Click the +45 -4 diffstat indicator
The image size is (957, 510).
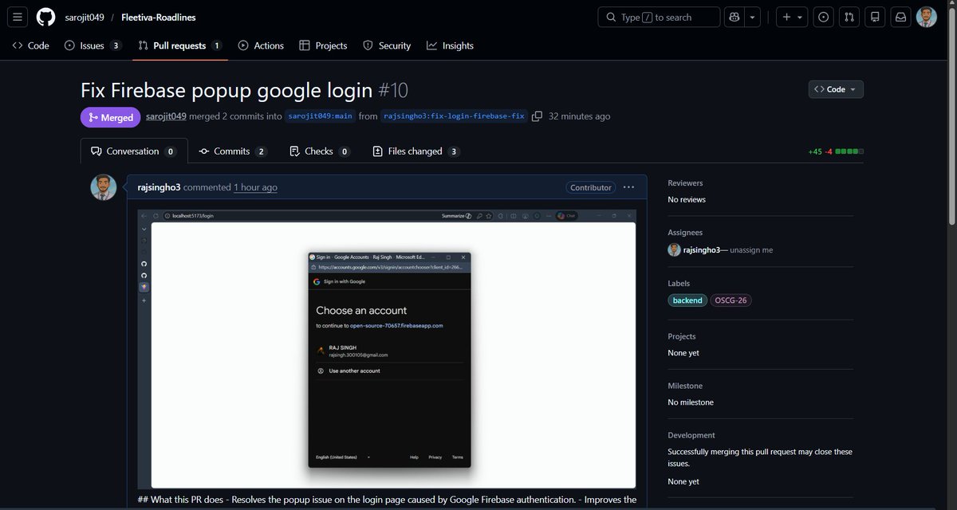click(835, 151)
